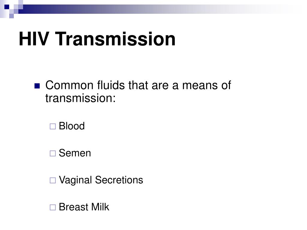Click the word Common in the main bullet
This screenshot has height=230, width=307.
tap(69, 85)
